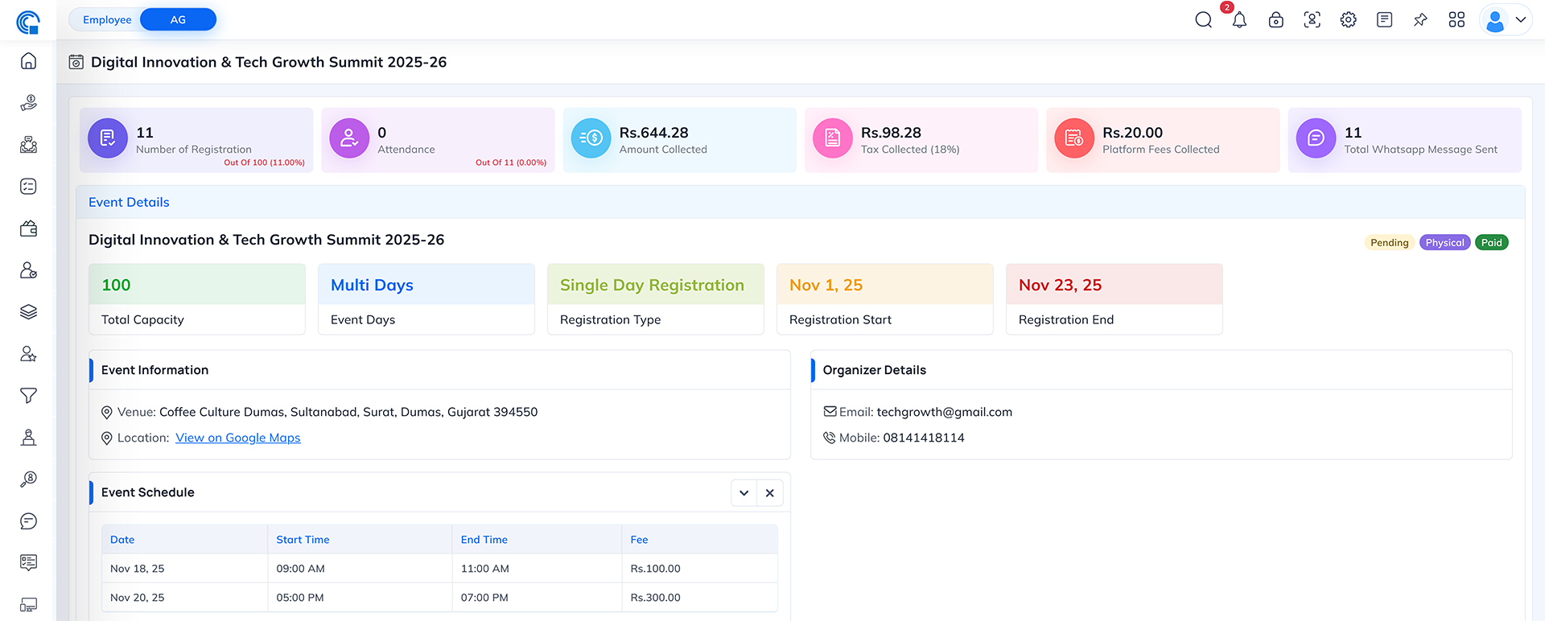Open the user-star sidebar icon
Viewport: 1545px width, 621px height.
[x=28, y=354]
